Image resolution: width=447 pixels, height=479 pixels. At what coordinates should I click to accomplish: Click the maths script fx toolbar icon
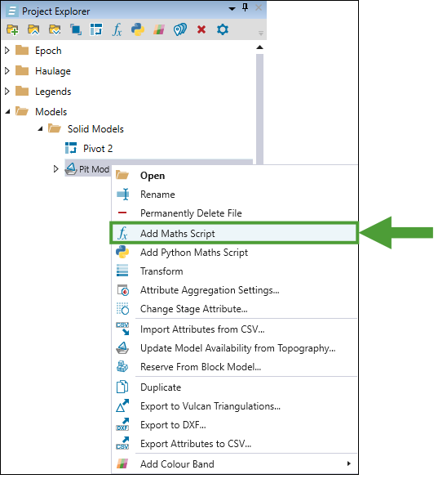tap(117, 30)
